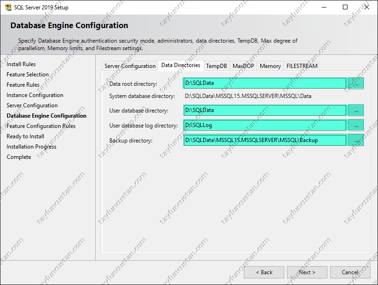Click the Database Engine Configuration page heading
Screen dimensions: 378x285
(x=69, y=25)
